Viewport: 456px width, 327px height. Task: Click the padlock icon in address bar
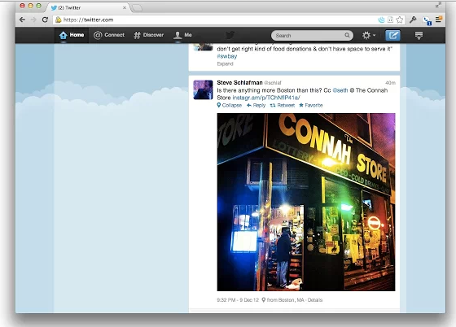[58, 20]
